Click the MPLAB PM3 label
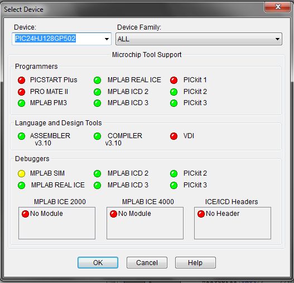The image size is (294, 283). tap(49, 103)
